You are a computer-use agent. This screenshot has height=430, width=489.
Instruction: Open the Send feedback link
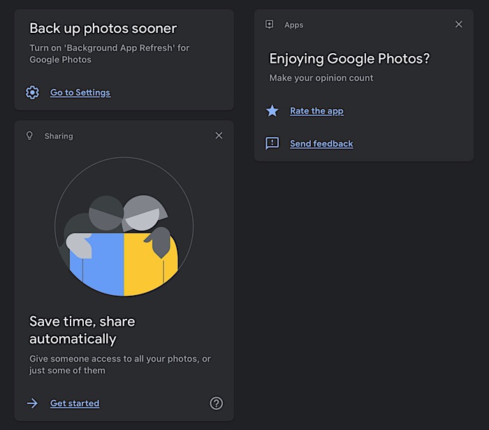tap(321, 143)
